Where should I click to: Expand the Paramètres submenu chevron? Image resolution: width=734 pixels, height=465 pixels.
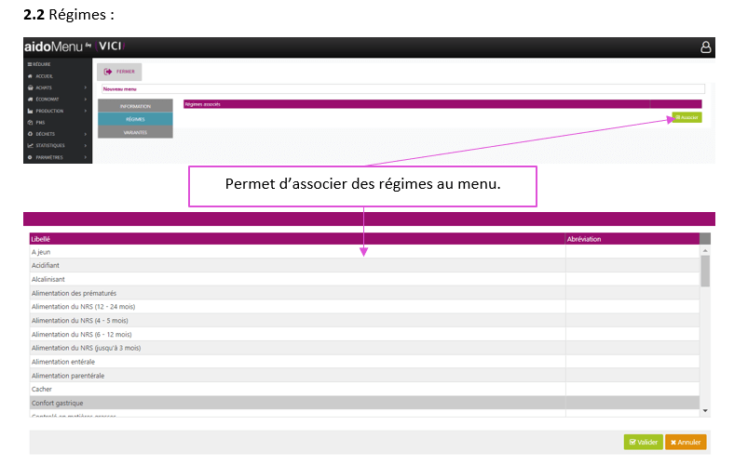pos(85,157)
